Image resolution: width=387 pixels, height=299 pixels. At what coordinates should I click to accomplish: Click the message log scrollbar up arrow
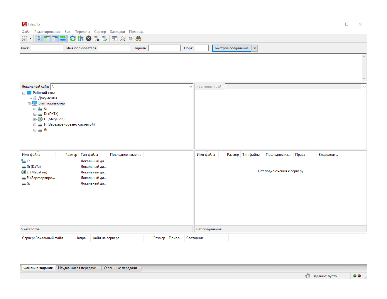364,56
